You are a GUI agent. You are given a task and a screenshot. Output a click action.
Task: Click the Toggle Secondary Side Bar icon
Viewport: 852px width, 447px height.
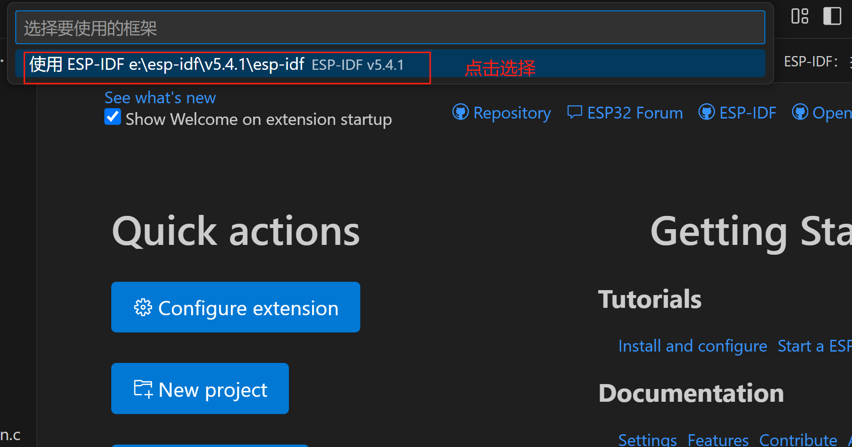(x=832, y=16)
